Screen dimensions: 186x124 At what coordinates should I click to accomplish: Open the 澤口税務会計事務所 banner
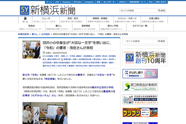(144, 87)
